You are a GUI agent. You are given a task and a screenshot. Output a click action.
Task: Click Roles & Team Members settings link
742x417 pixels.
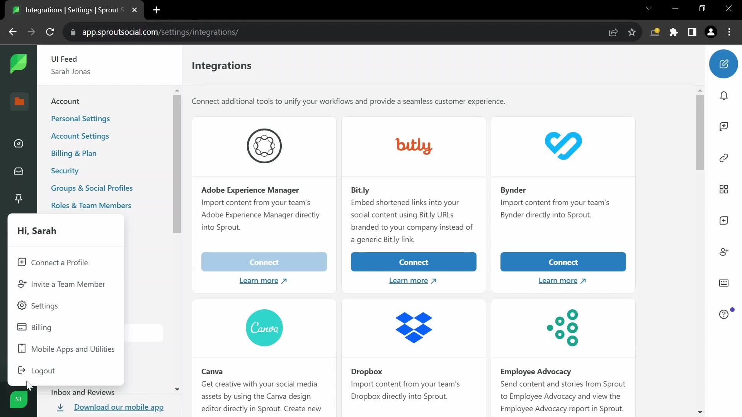tap(91, 205)
